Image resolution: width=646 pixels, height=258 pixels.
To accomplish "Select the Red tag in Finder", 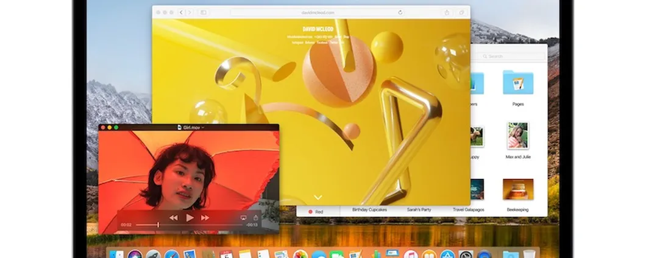I will tap(316, 212).
